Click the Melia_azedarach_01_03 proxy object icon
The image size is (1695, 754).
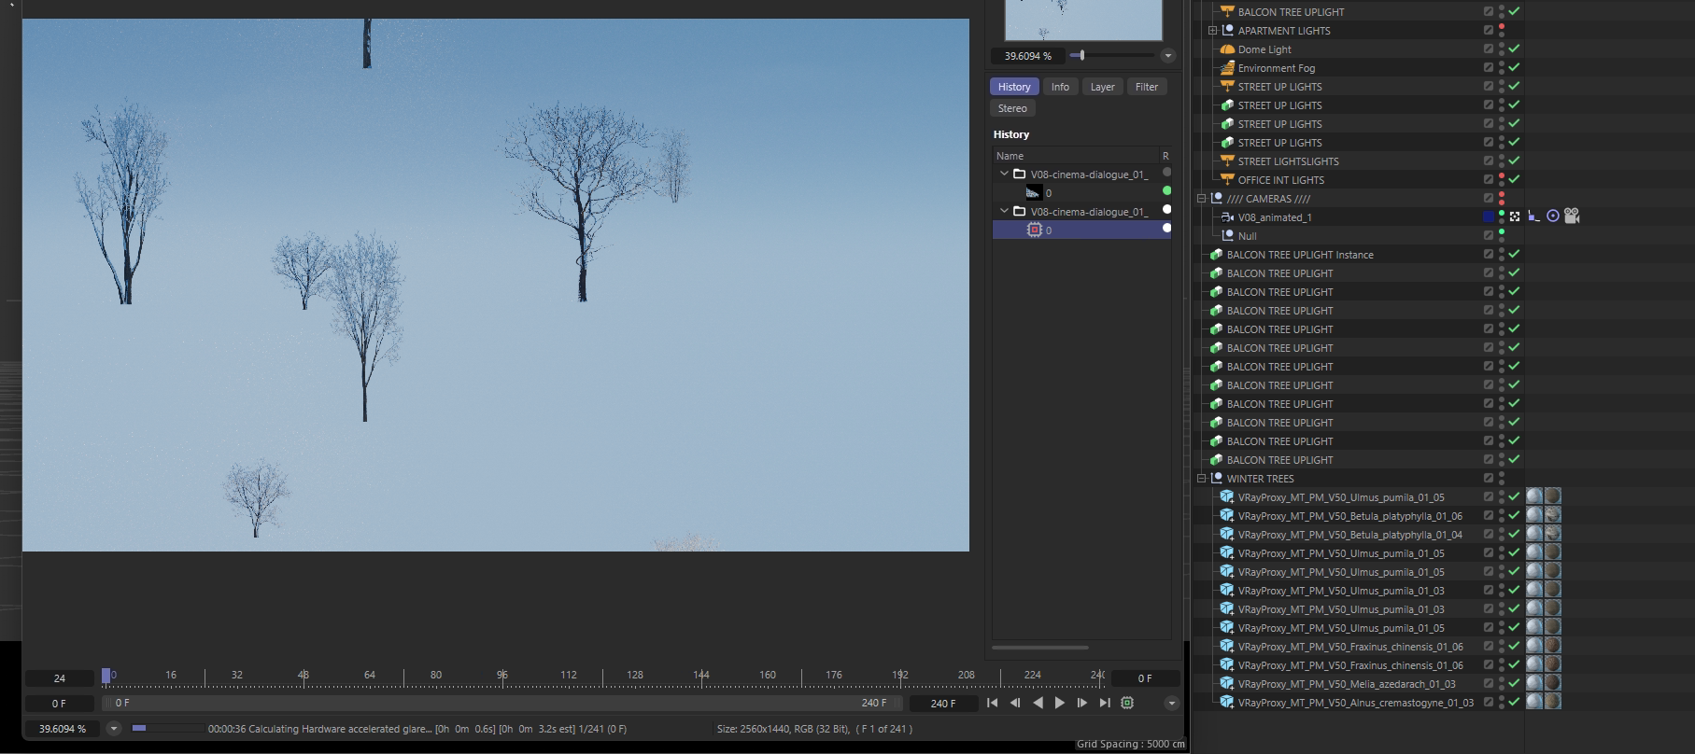tap(1227, 684)
